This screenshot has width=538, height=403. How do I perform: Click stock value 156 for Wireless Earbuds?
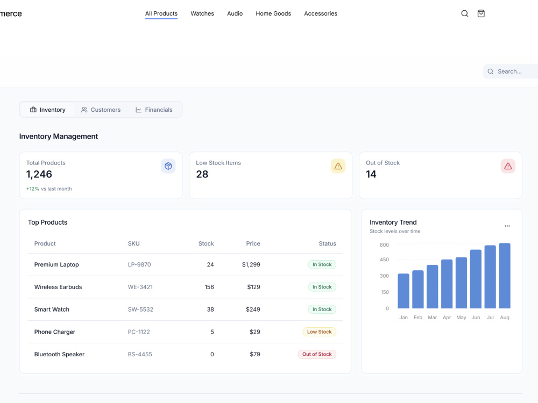coord(209,287)
